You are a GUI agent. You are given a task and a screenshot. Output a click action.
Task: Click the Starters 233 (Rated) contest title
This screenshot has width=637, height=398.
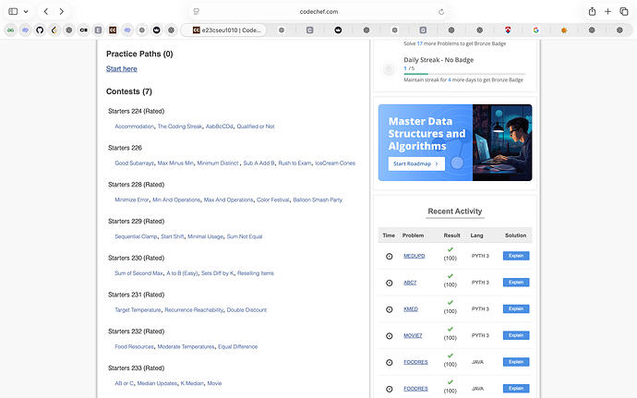[x=136, y=368]
